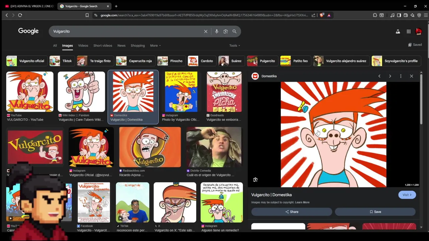This screenshot has height=241, width=429.
Task: Open the Distrito Comedia origen thumbnail
Action: (x=214, y=147)
